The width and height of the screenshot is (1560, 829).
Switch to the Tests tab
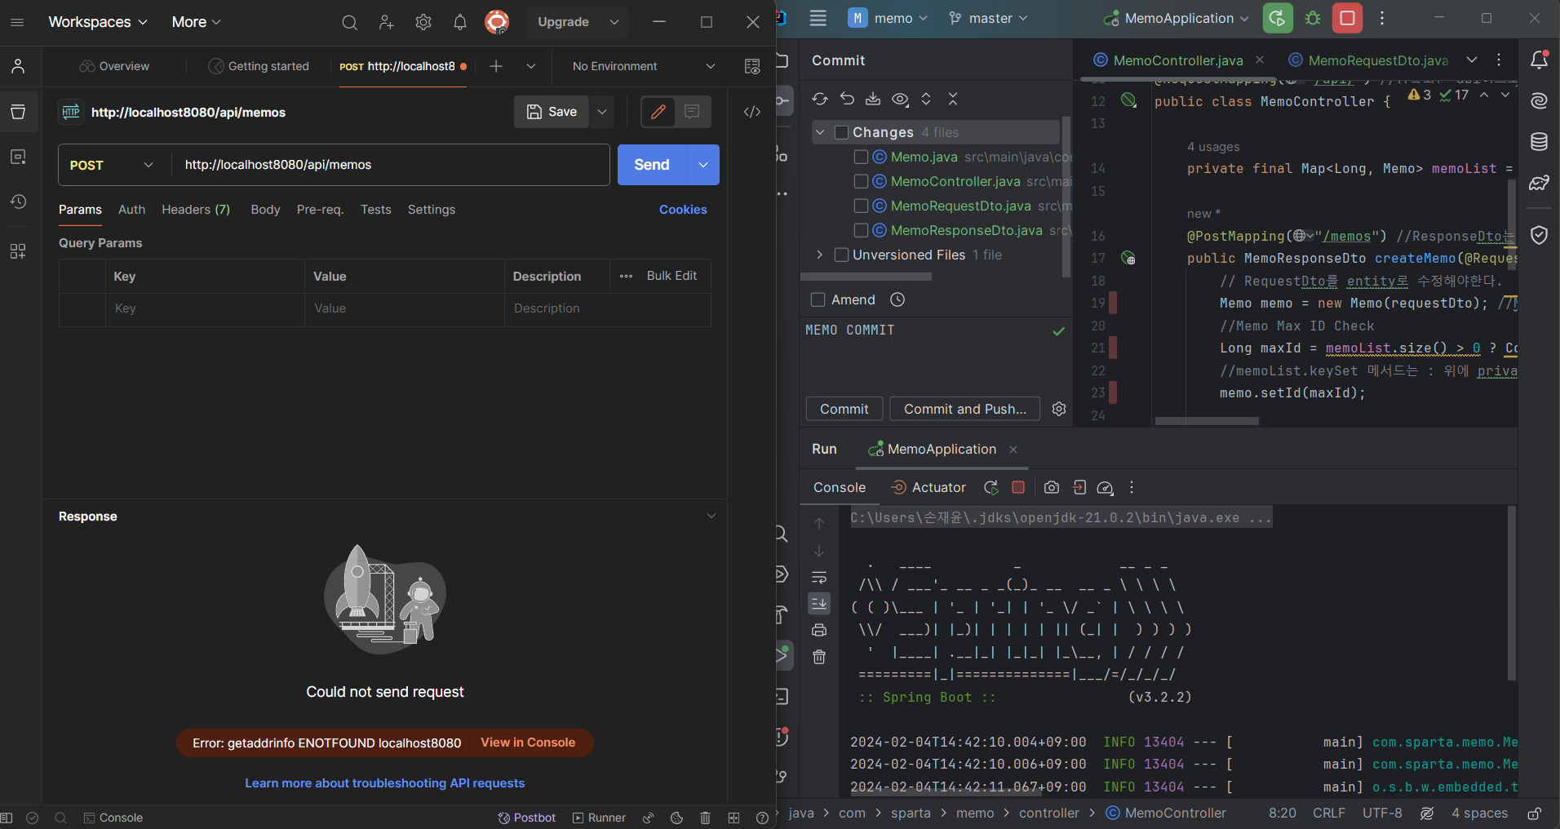[x=376, y=210]
